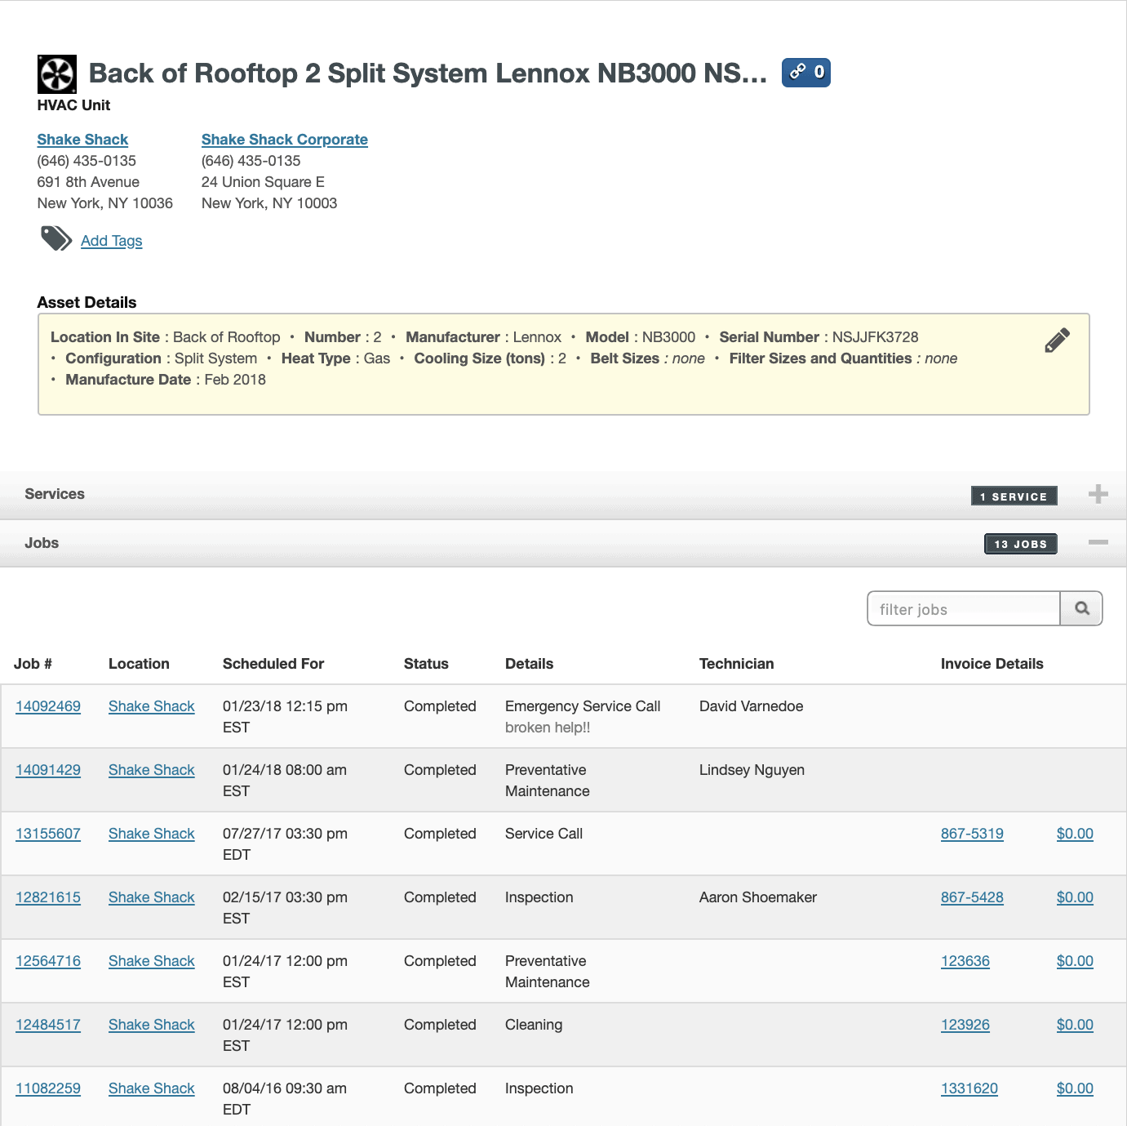Click the Asset Details heading
This screenshot has height=1126, width=1127.
(x=87, y=302)
